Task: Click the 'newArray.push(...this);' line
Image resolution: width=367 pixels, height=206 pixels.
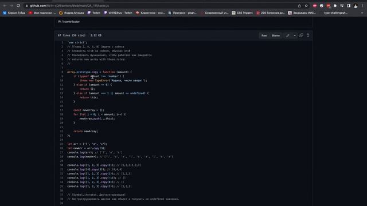Action: pyautogui.click(x=97, y=118)
